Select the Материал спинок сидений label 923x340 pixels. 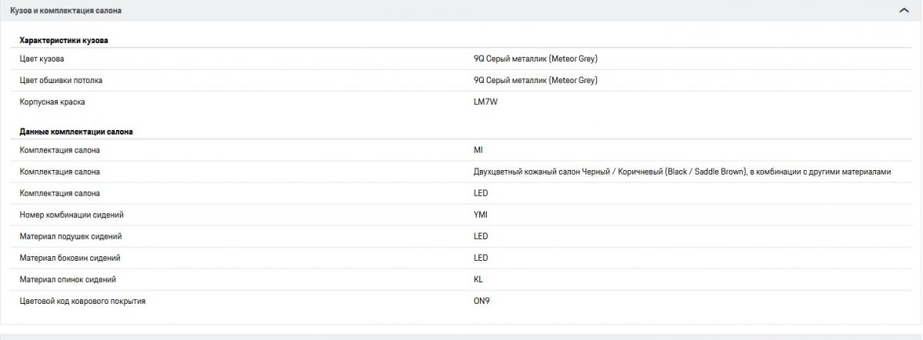click(68, 279)
